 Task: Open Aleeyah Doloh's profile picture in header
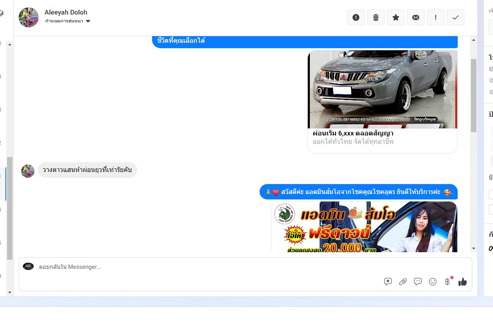29,17
